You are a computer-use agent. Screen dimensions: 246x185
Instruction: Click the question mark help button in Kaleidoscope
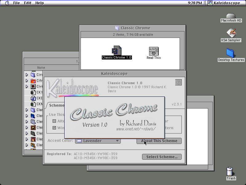pos(178,82)
